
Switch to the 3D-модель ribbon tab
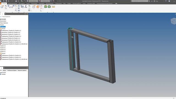21,3
